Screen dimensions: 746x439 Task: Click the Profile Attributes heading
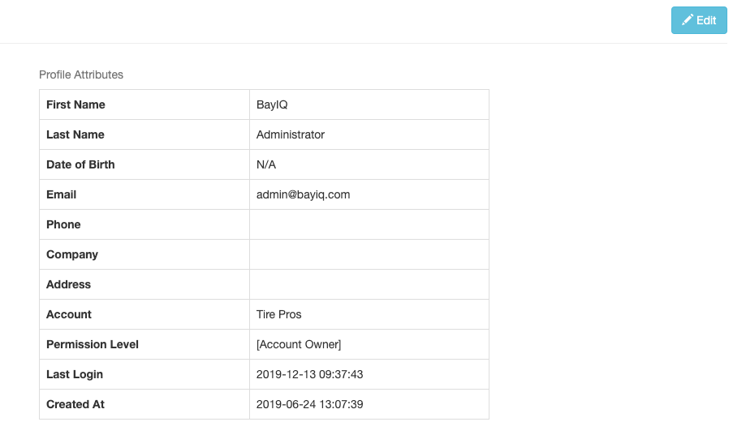pos(81,75)
